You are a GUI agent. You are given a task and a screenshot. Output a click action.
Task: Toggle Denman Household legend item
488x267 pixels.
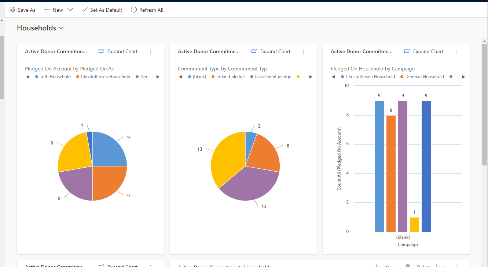[x=422, y=77]
